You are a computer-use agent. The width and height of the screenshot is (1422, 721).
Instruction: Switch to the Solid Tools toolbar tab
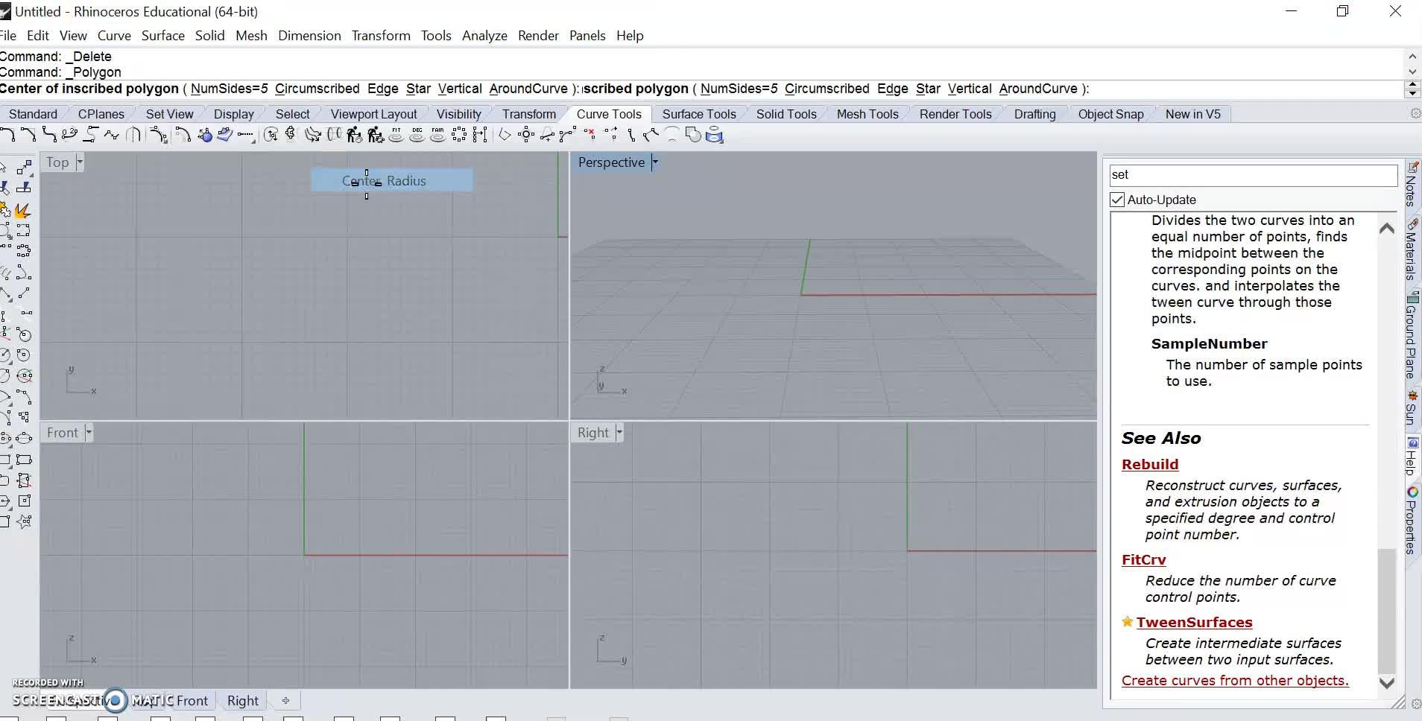[x=786, y=114]
